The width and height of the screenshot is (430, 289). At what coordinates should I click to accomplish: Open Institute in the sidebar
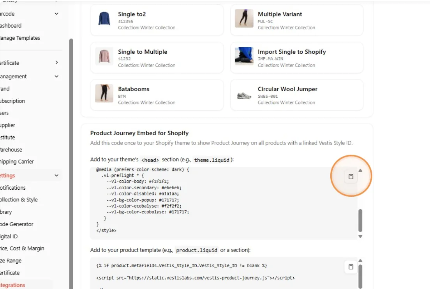[x=8, y=137]
